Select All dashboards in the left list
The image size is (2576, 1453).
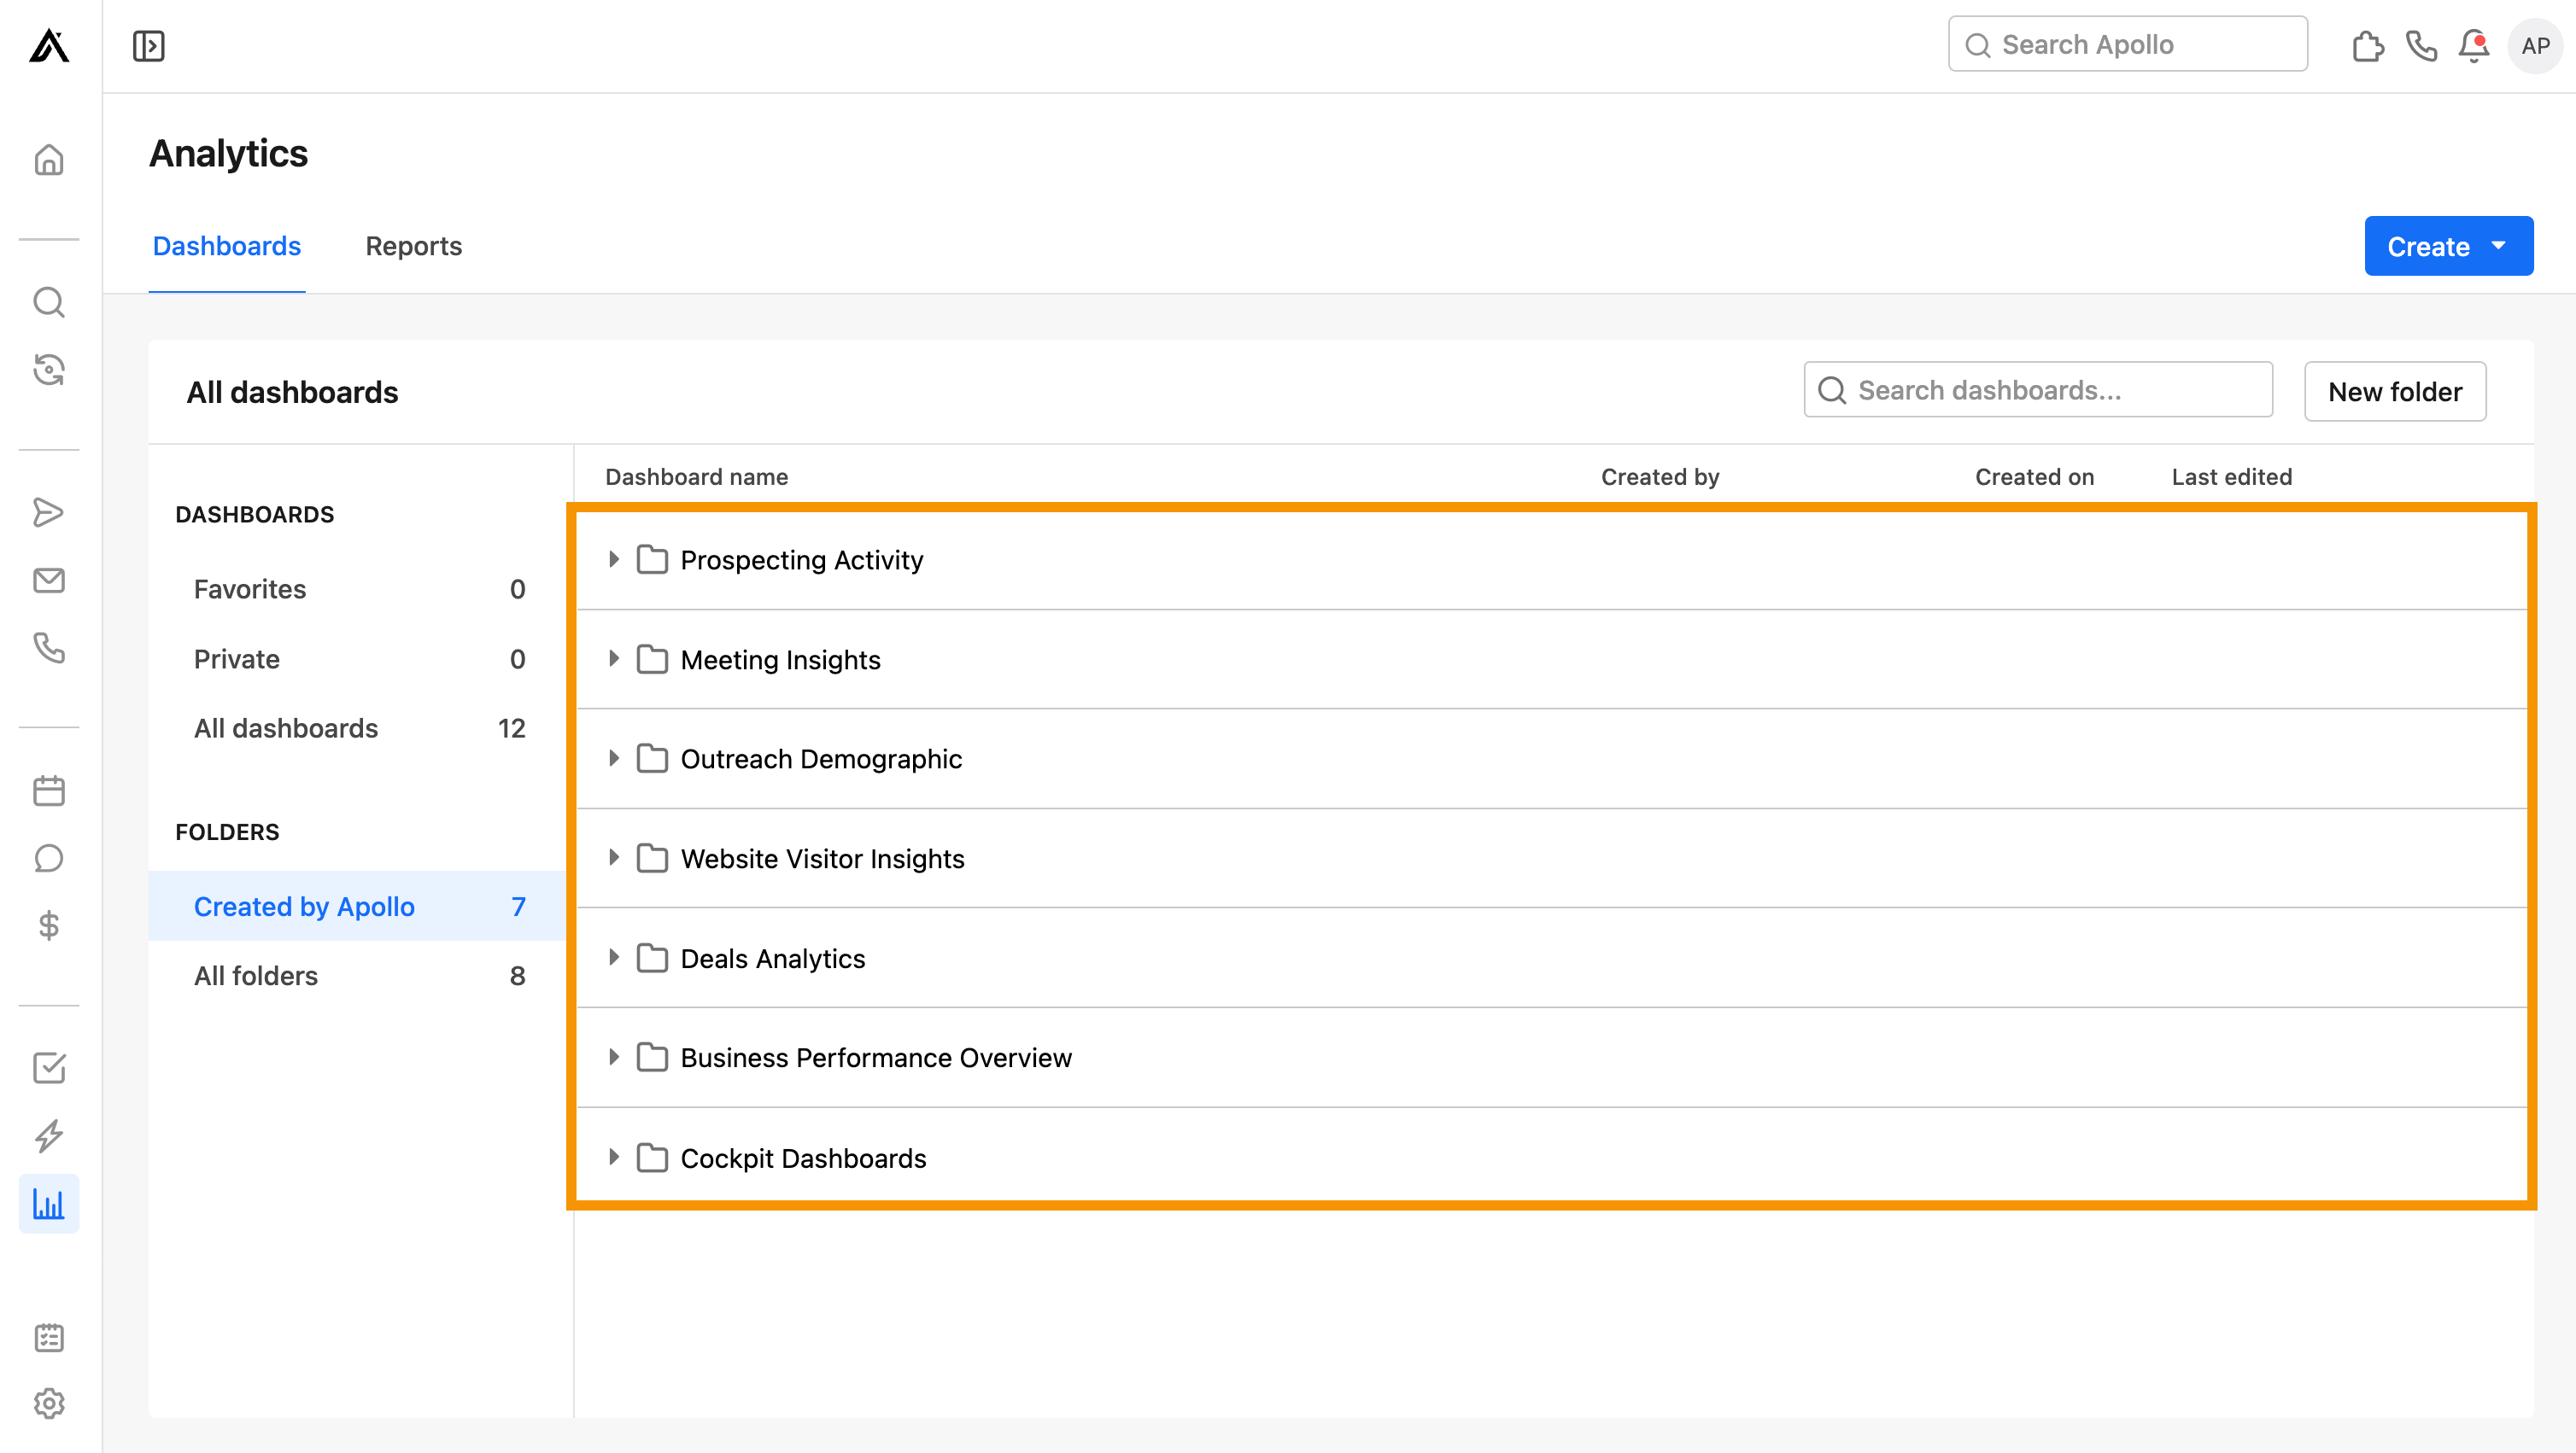click(358, 728)
